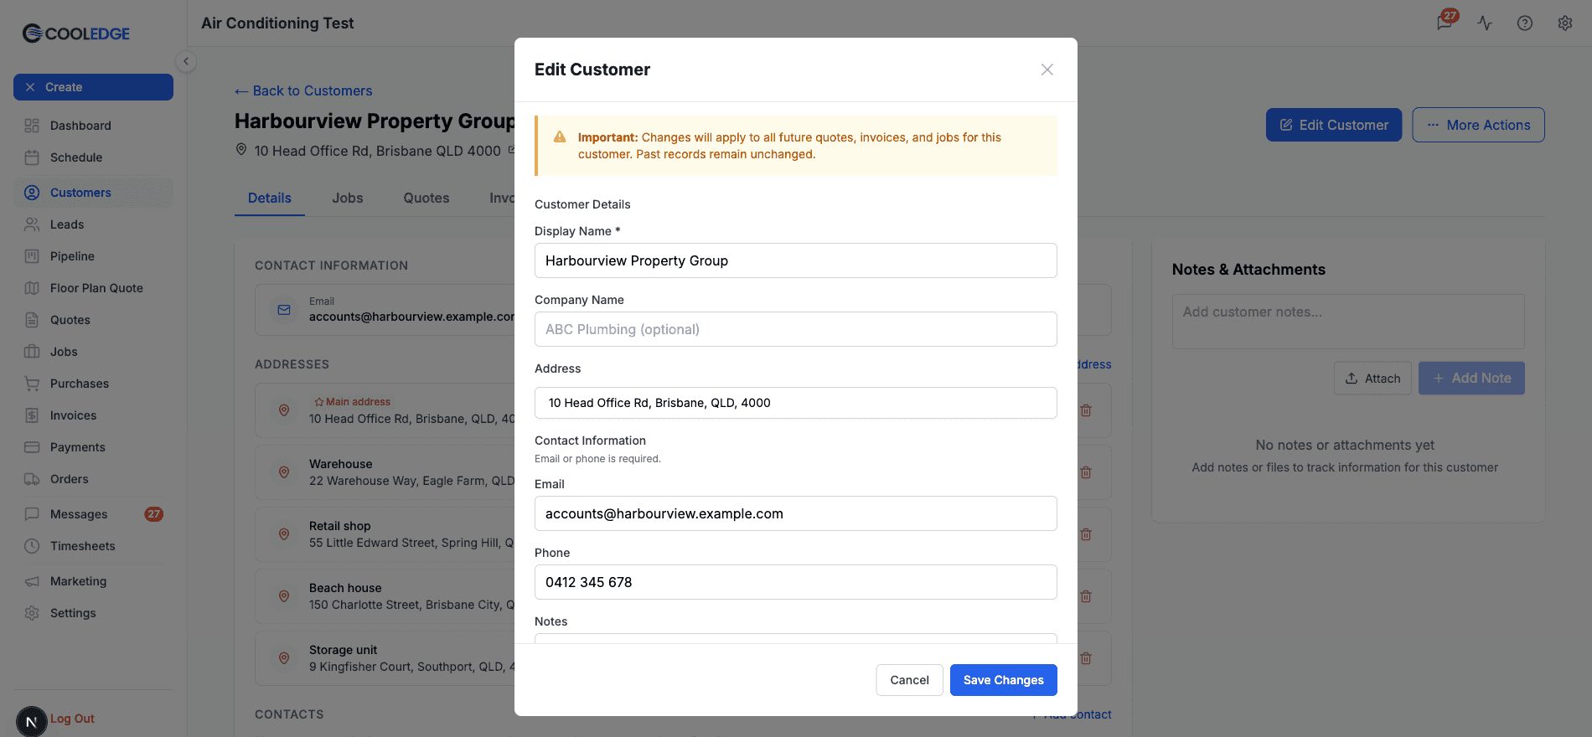Focus the Display Name field
Image resolution: width=1592 pixels, height=737 pixels.
point(796,260)
